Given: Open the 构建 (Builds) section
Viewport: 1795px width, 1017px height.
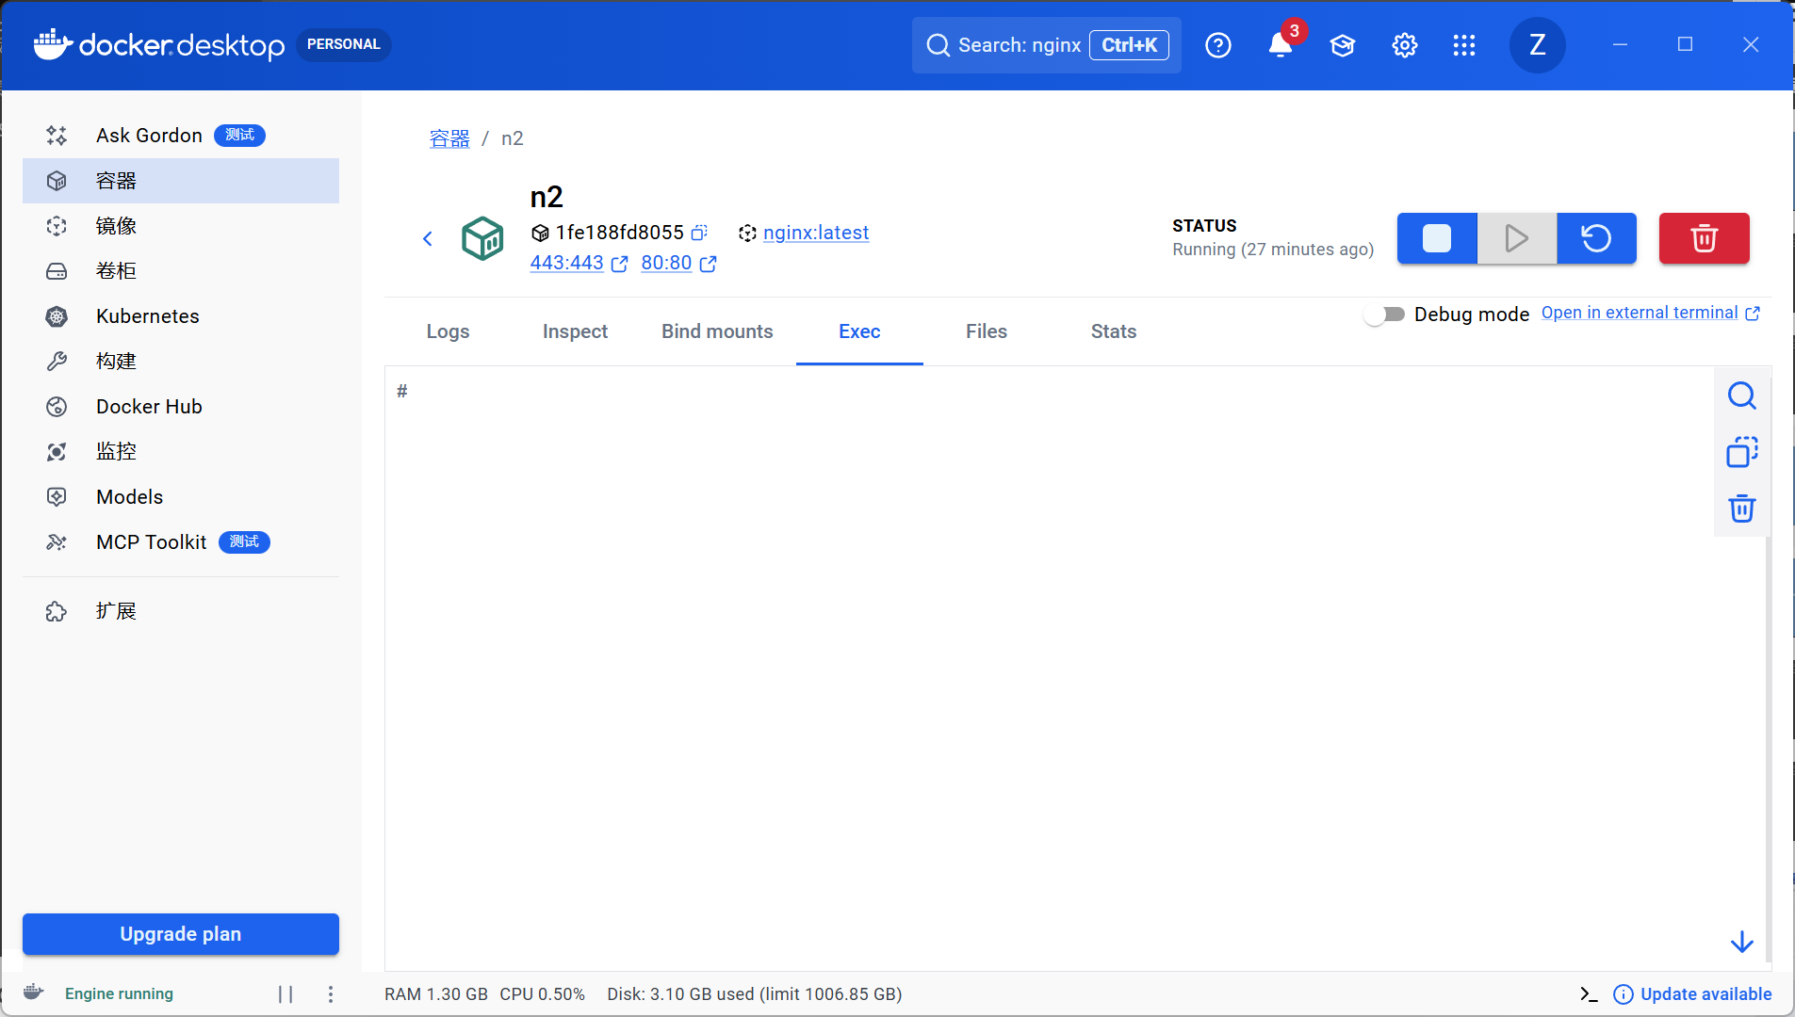Looking at the screenshot, I should point(180,362).
